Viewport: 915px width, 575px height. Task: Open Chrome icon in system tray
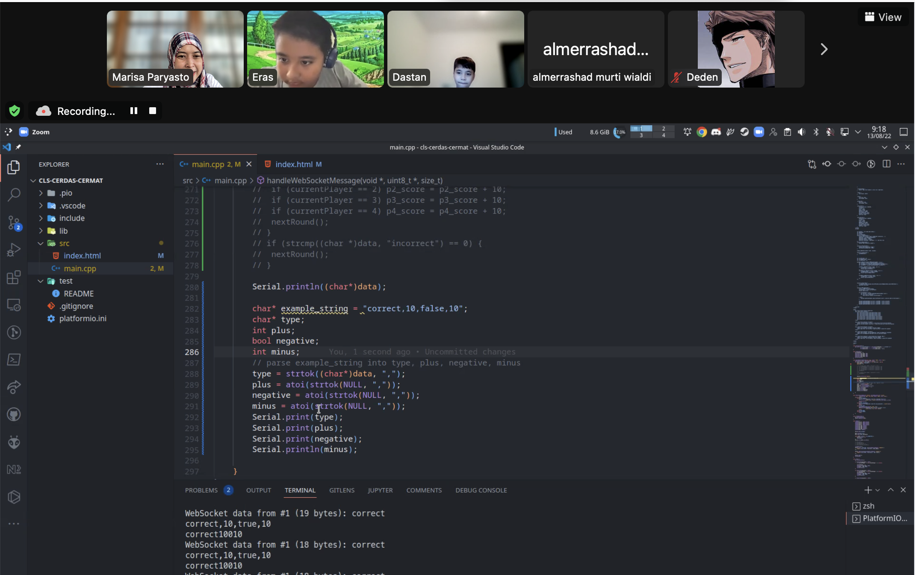pos(701,132)
